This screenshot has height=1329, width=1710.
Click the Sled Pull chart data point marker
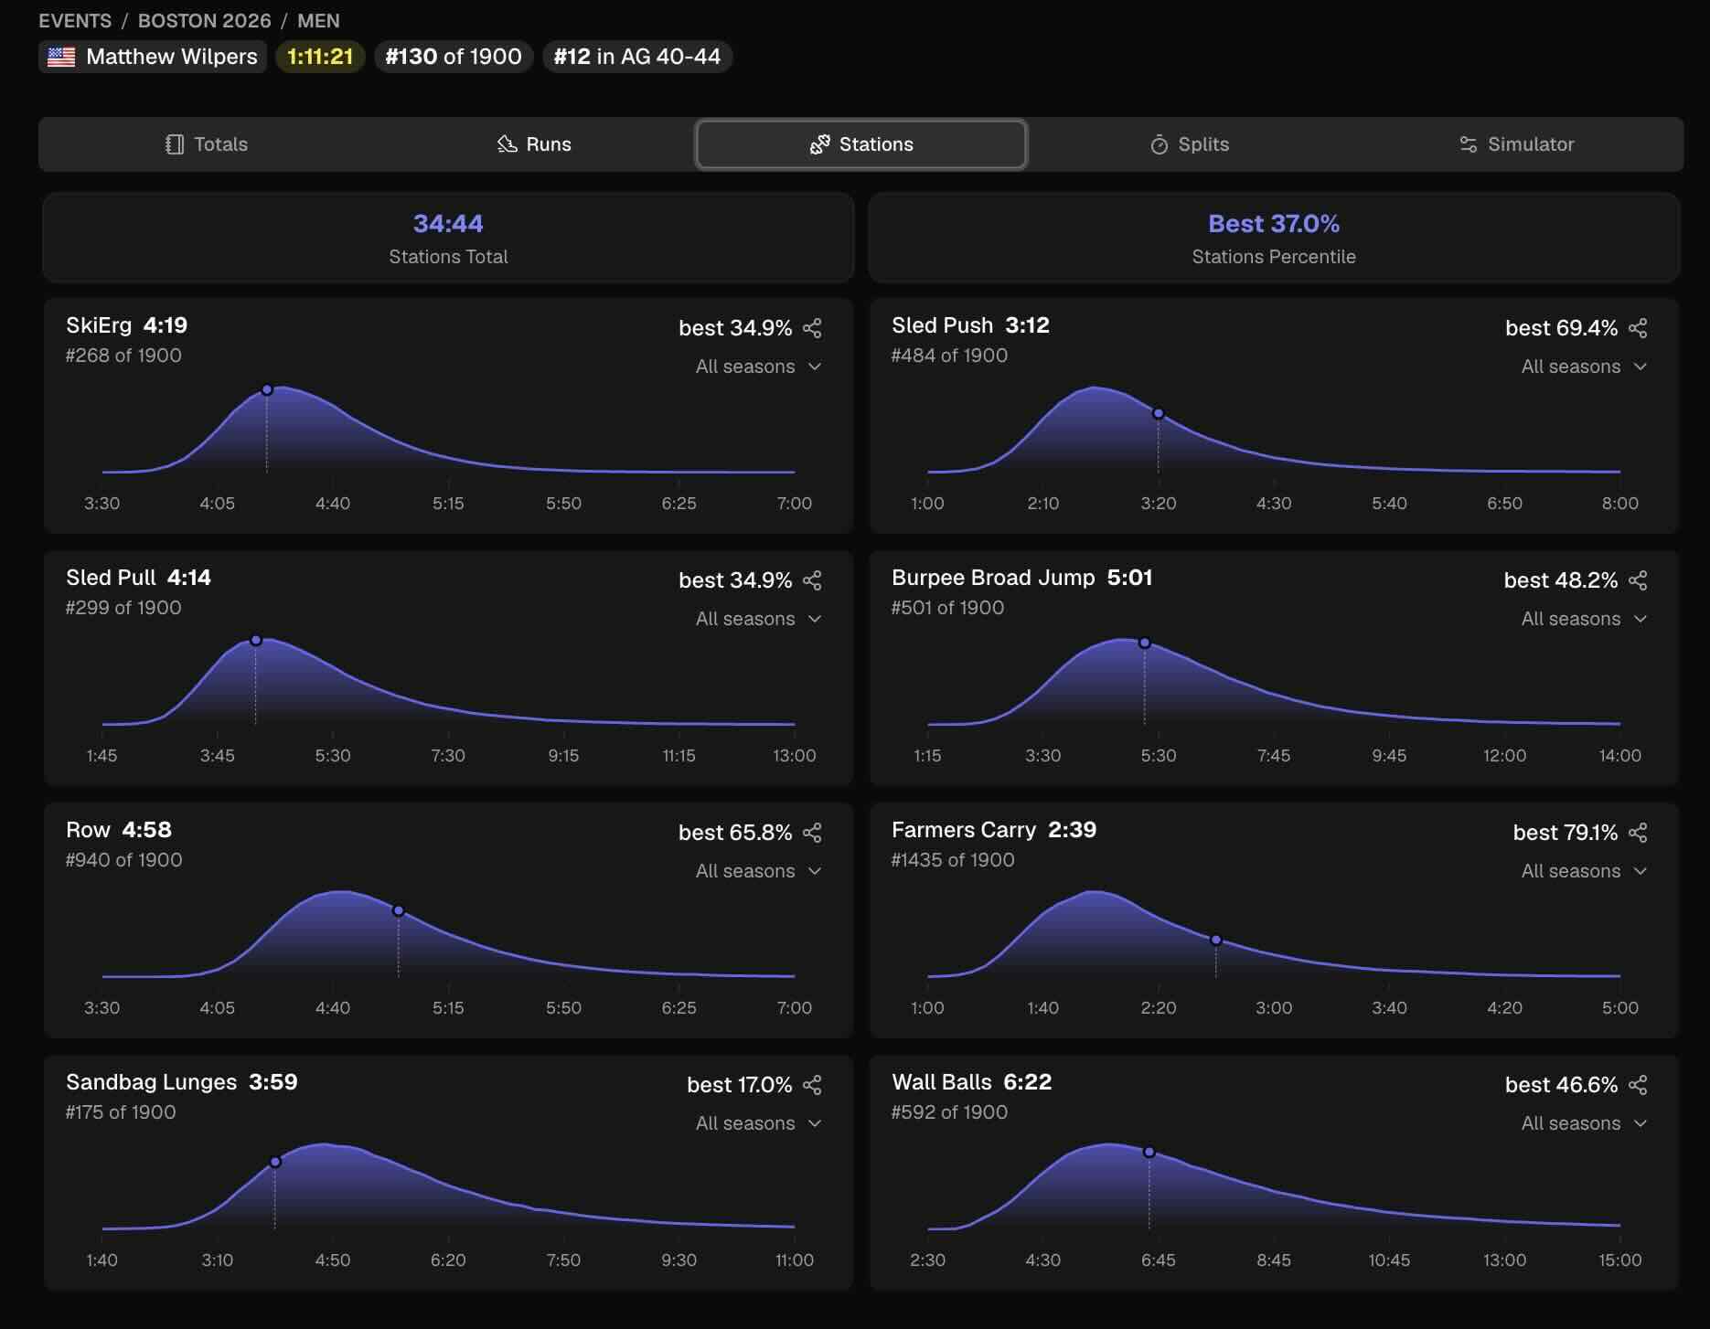click(256, 641)
